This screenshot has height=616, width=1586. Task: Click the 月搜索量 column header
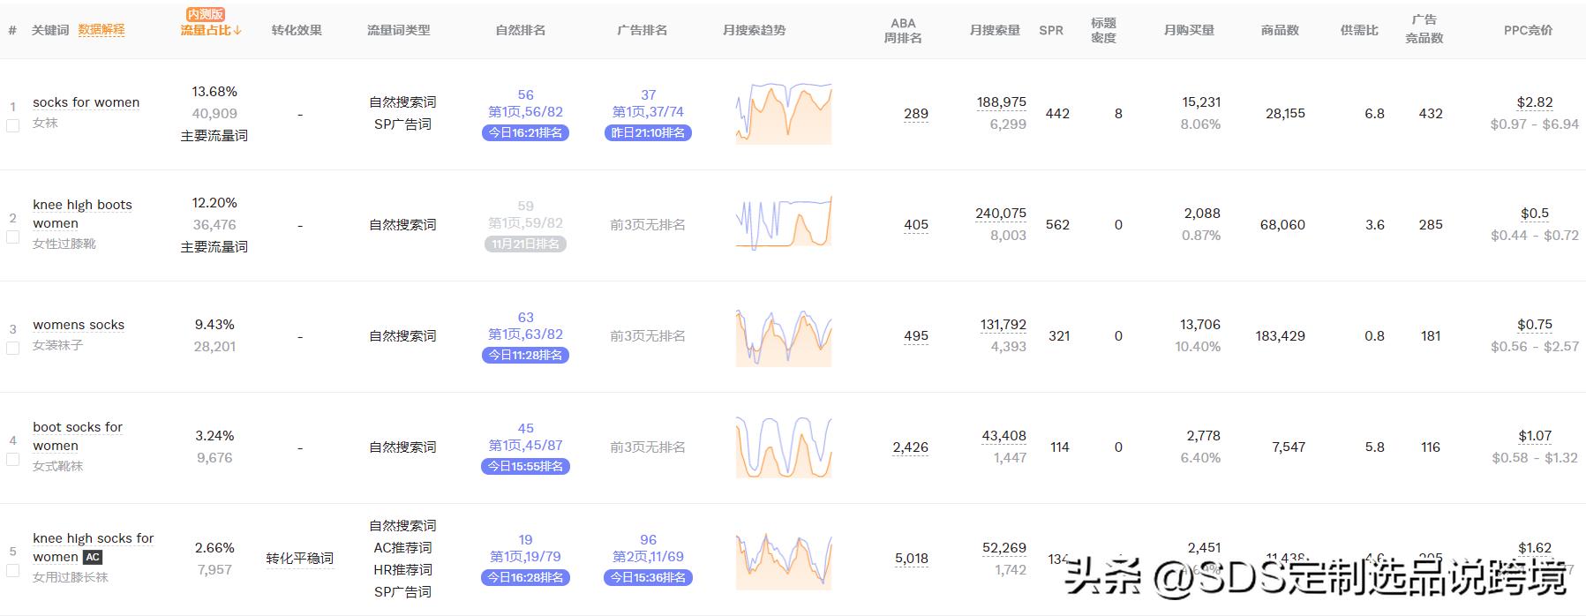[x=995, y=30]
